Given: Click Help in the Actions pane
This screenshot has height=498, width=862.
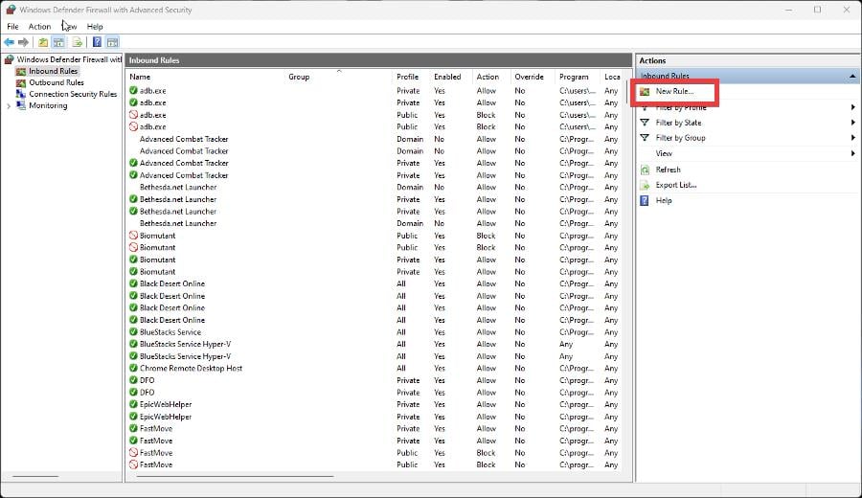Looking at the screenshot, I should (664, 200).
